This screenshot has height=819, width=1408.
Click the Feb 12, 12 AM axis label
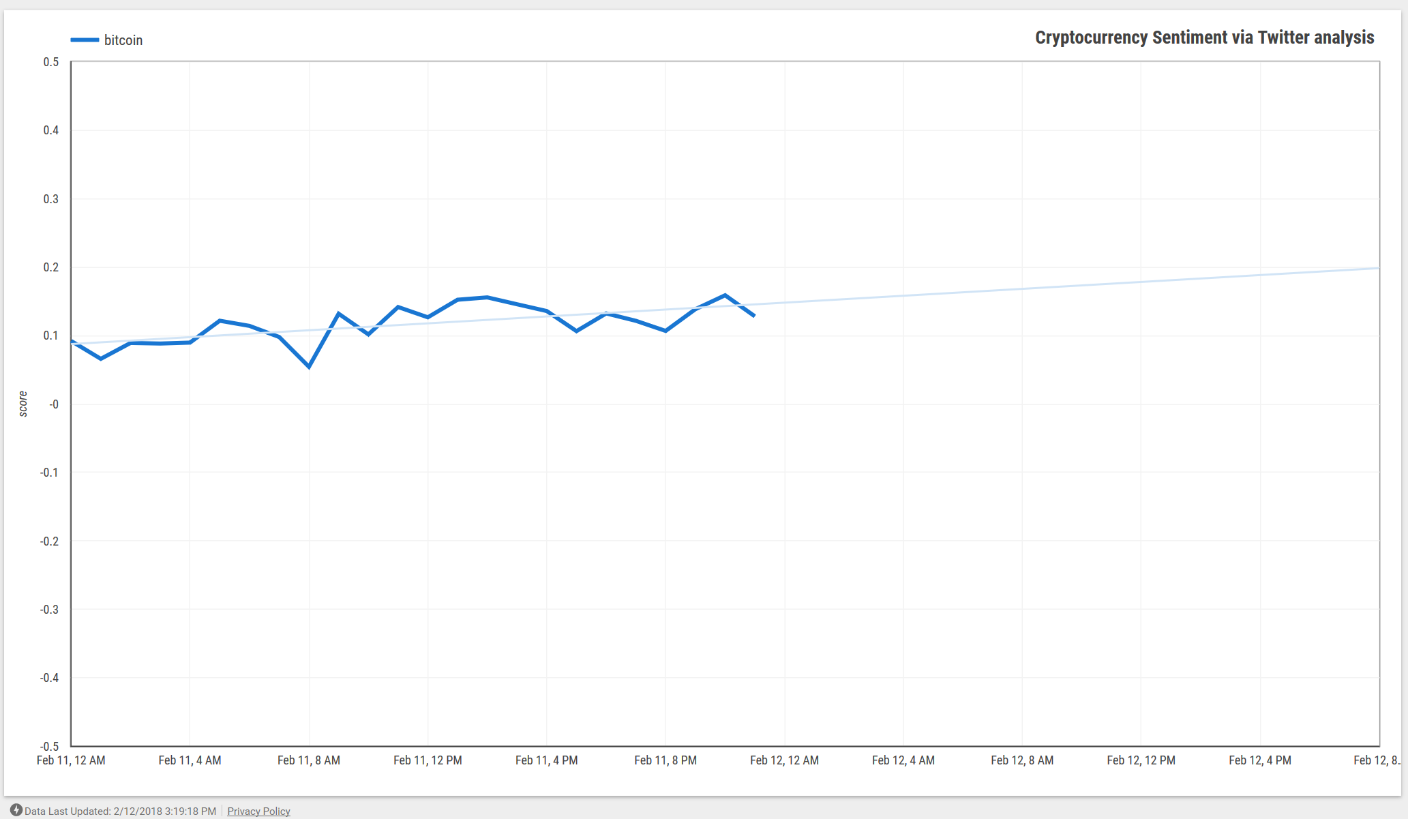(x=784, y=760)
